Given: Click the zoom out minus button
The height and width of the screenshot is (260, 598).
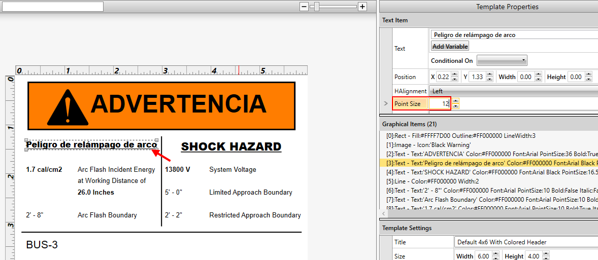Looking at the screenshot, I should pos(304,7).
